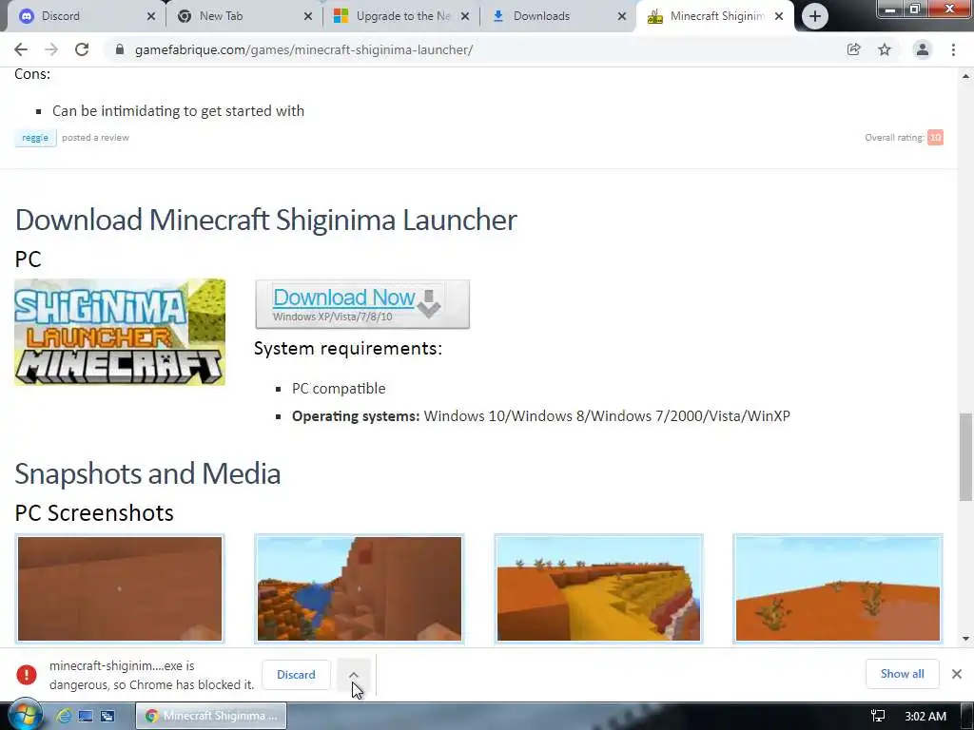Click the browser back arrow

click(x=21, y=49)
